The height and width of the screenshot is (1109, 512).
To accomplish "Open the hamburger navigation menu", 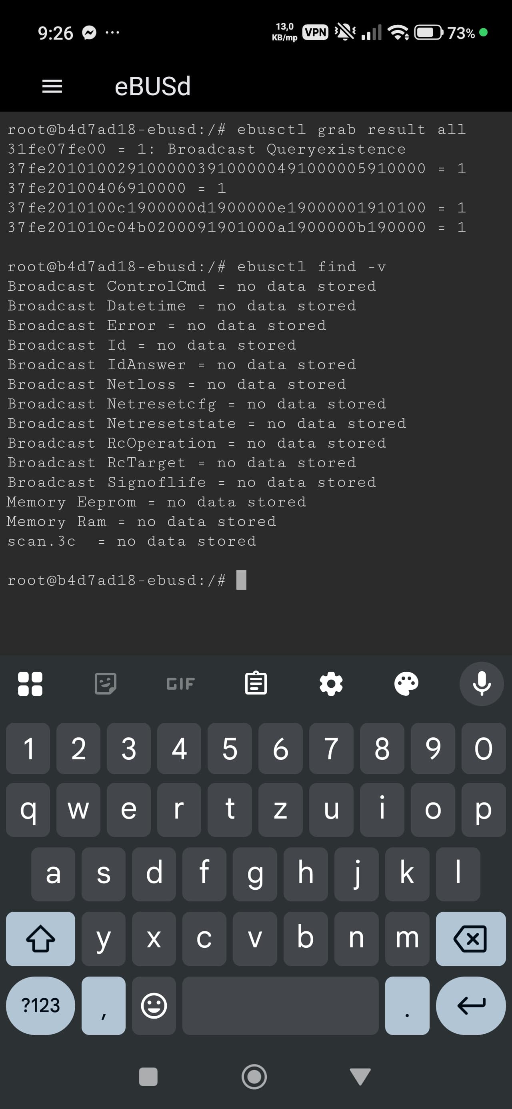I will [52, 86].
